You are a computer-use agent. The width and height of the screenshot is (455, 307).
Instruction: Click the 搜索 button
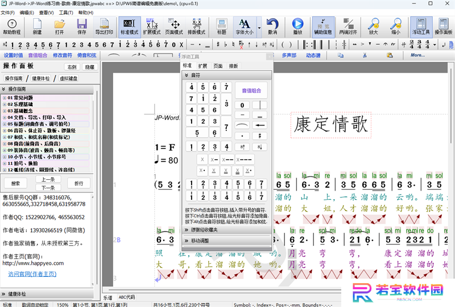(16, 183)
